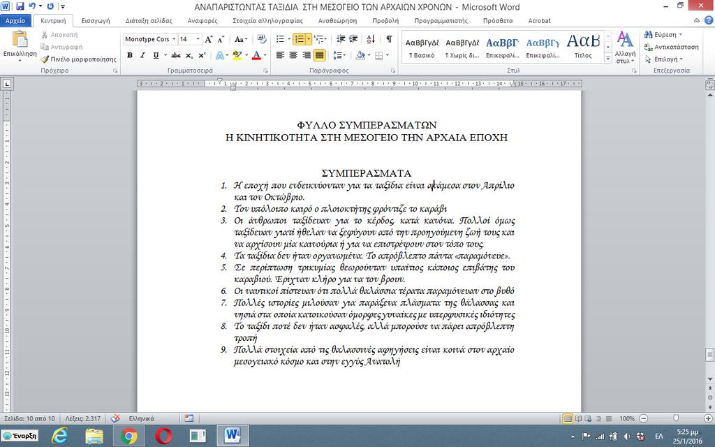Switch to Εισαγωγή ribbon tab
The height and width of the screenshot is (447, 715).
click(95, 20)
